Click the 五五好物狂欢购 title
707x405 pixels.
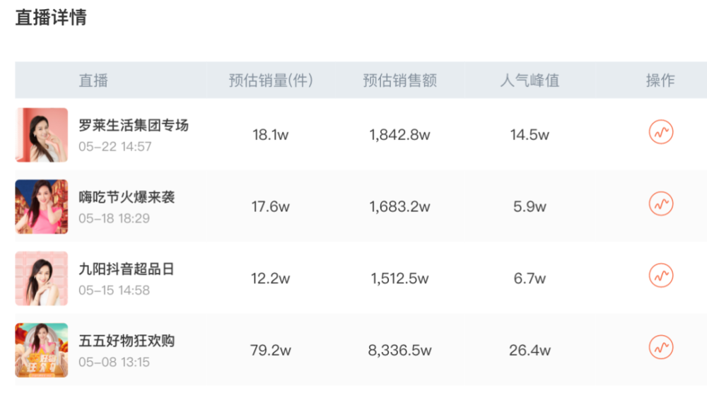click(127, 341)
